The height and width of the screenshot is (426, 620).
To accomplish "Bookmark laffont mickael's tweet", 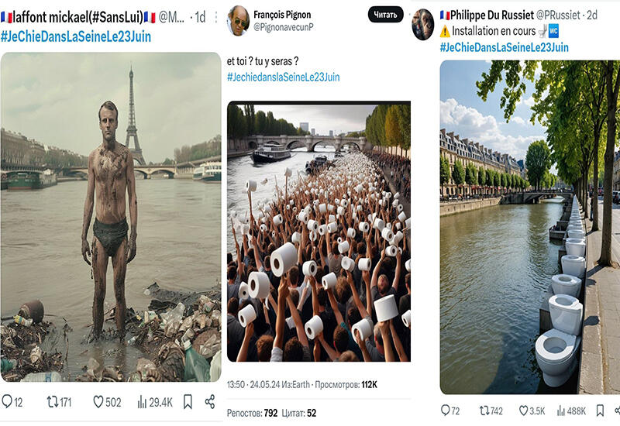I will pos(188,402).
